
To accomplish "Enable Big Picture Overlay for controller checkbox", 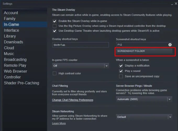I will [x=54, y=26].
